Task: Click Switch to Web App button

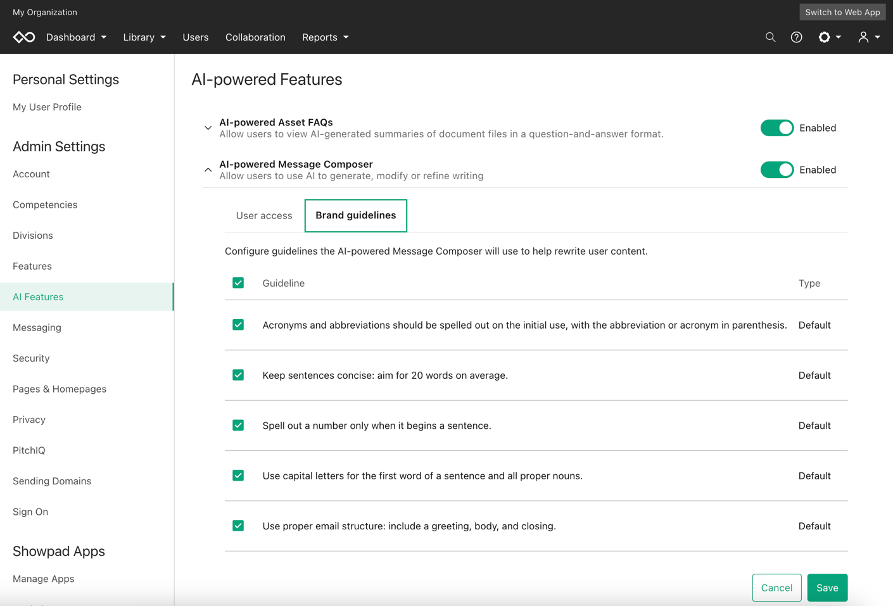Action: point(842,12)
